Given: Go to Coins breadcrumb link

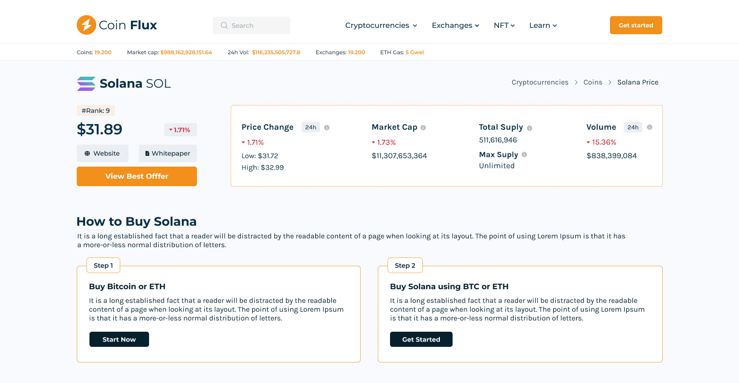Looking at the screenshot, I should [593, 82].
